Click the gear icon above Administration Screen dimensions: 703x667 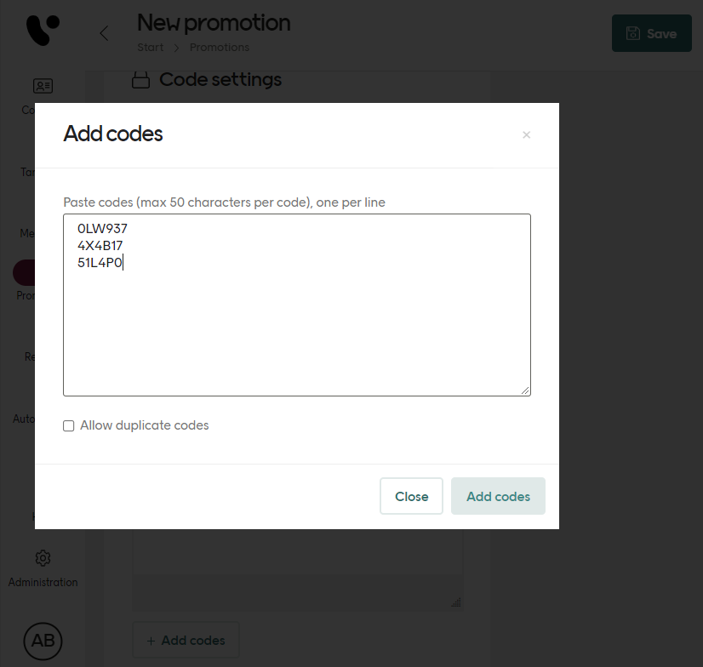(x=43, y=557)
